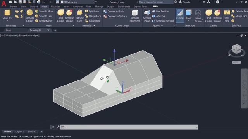Viewport: 248px width, 139px height.
Task: Click Convert to Solid
Action: pos(114,12)
